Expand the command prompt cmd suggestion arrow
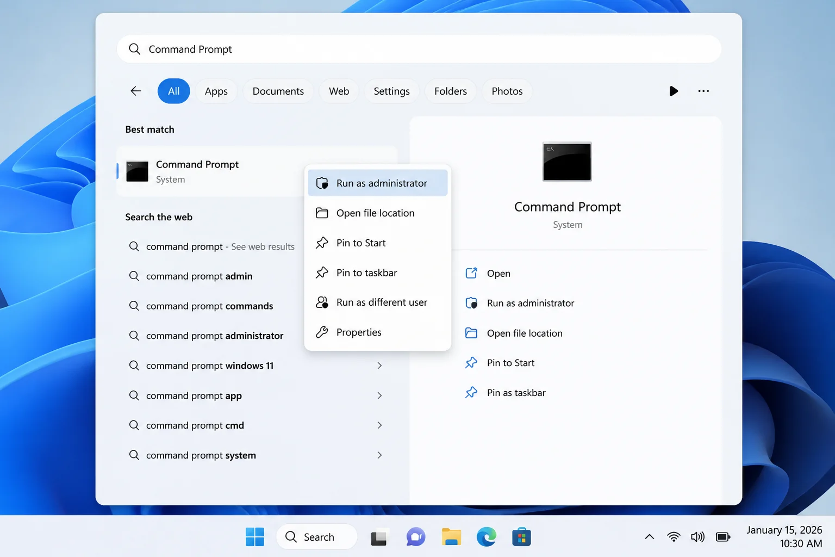835x557 pixels. [379, 425]
